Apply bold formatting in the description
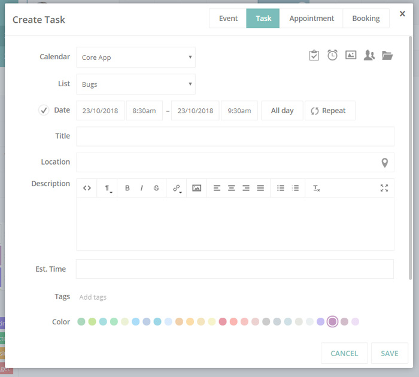The image size is (419, 377). [127, 188]
